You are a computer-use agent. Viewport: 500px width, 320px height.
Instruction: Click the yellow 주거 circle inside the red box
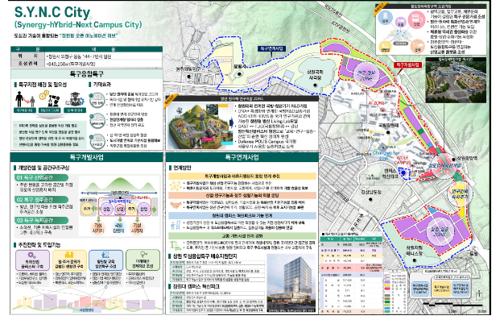pos(130,209)
